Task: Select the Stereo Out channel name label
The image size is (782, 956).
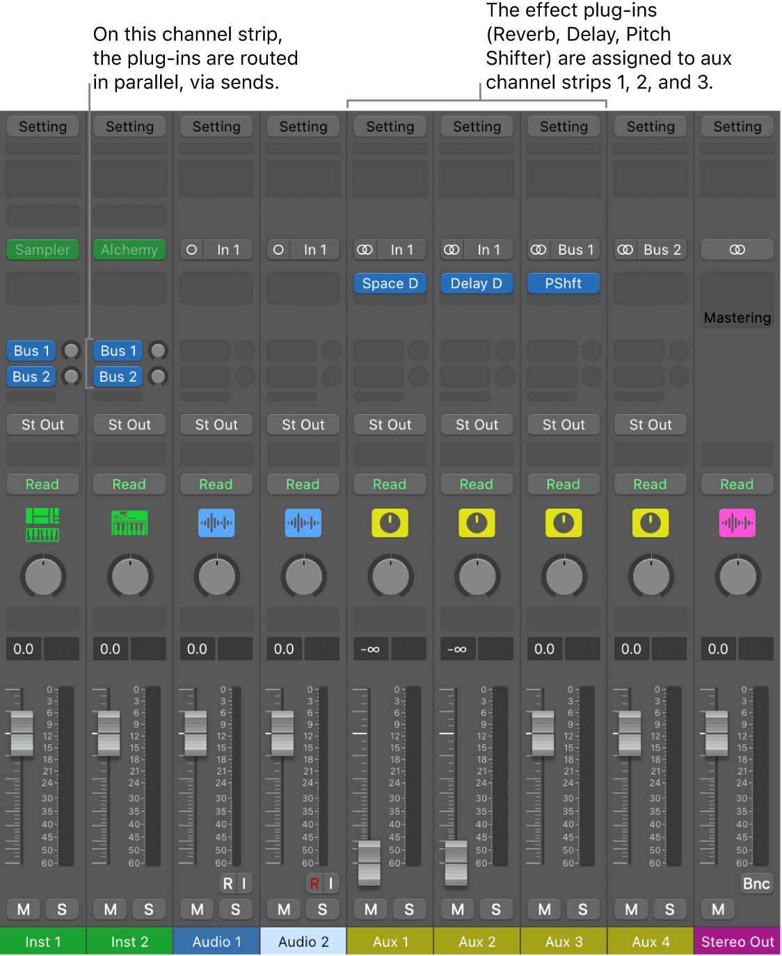Action: [737, 941]
